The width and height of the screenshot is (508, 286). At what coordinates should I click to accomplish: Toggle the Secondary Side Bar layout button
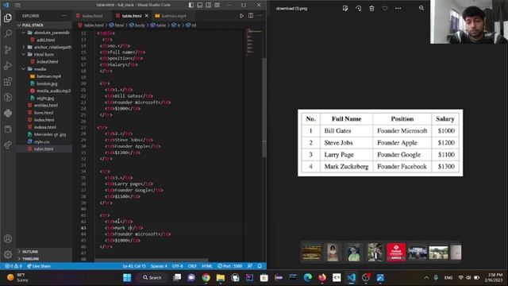tap(208, 5)
